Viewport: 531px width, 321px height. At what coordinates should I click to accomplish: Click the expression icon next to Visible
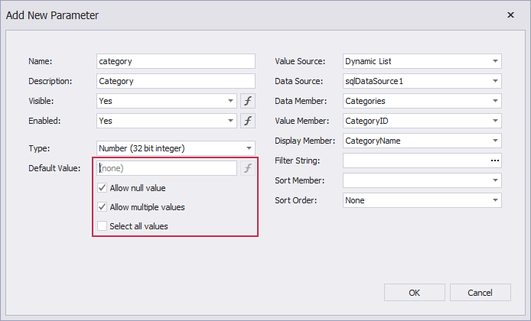248,101
